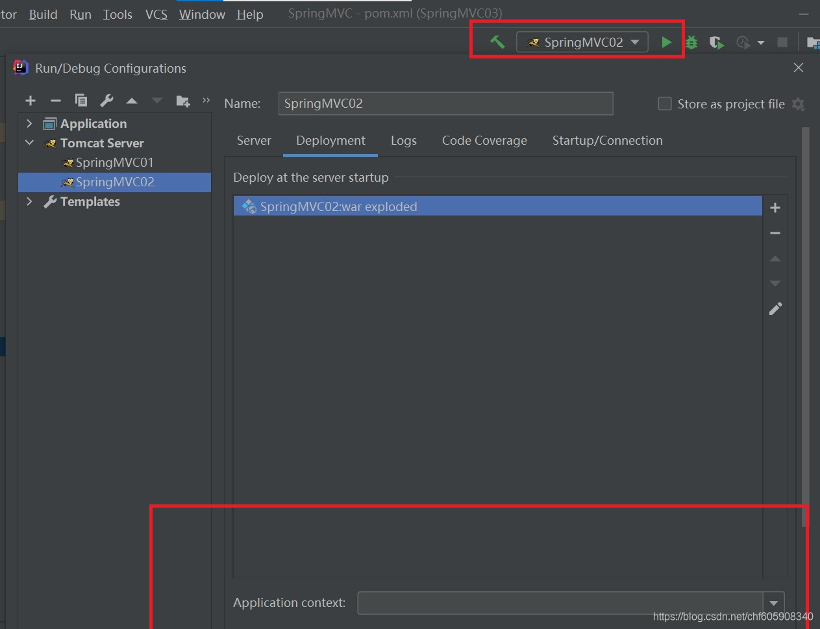Open the Build menu
820x629 pixels.
43,14
